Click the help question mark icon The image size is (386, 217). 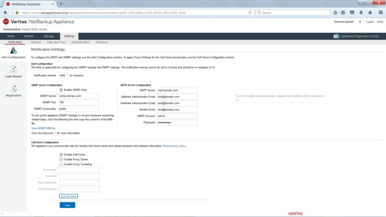point(360,22)
